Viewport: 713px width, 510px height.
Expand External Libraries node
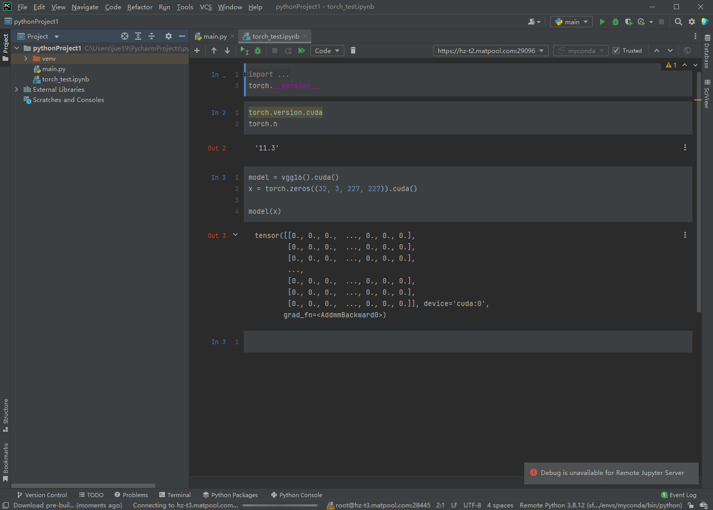pyautogui.click(x=16, y=90)
